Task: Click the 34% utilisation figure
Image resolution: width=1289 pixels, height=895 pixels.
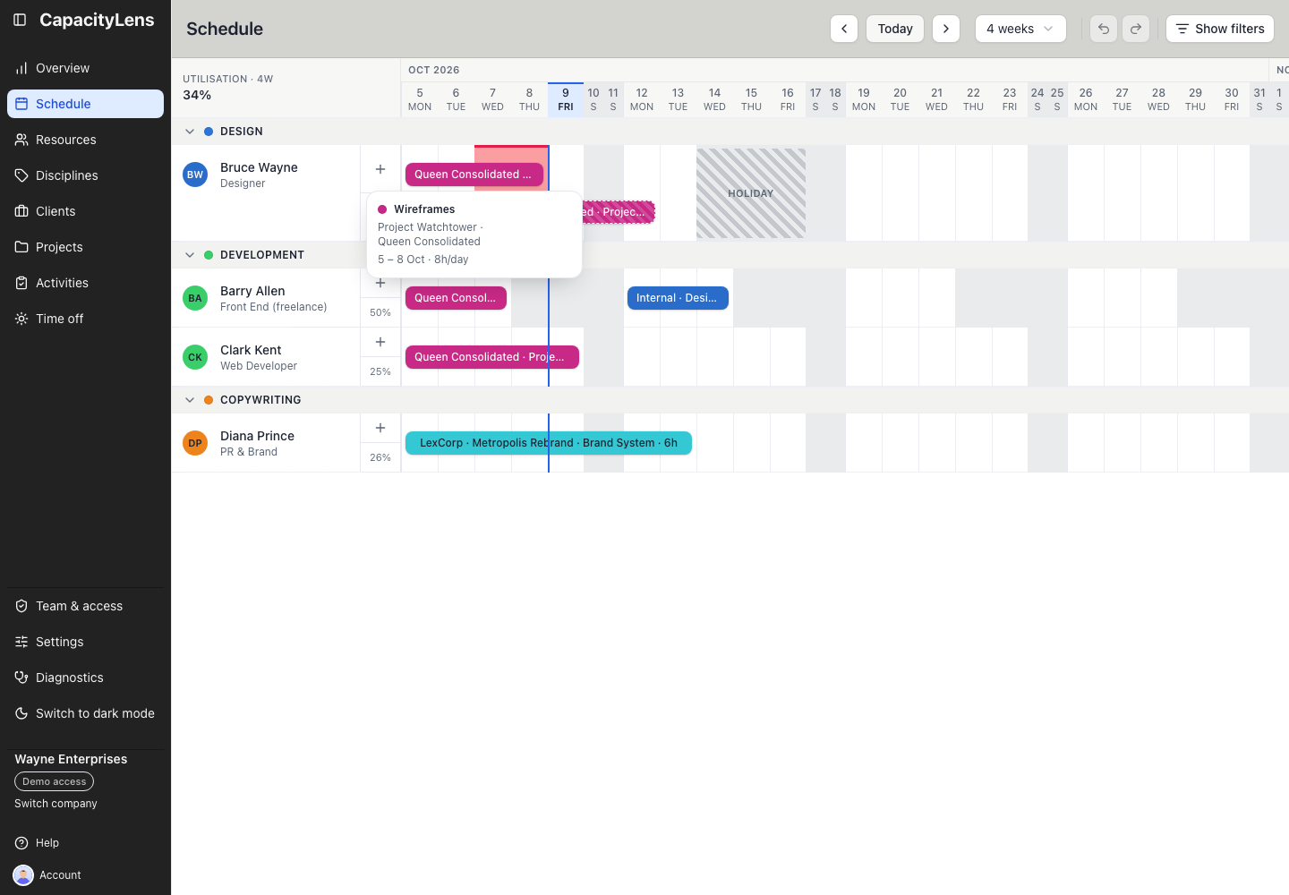Action: click(197, 95)
